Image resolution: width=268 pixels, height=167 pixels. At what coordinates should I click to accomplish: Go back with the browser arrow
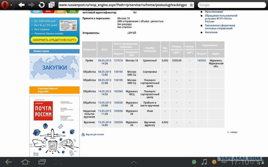[x=21, y=5]
